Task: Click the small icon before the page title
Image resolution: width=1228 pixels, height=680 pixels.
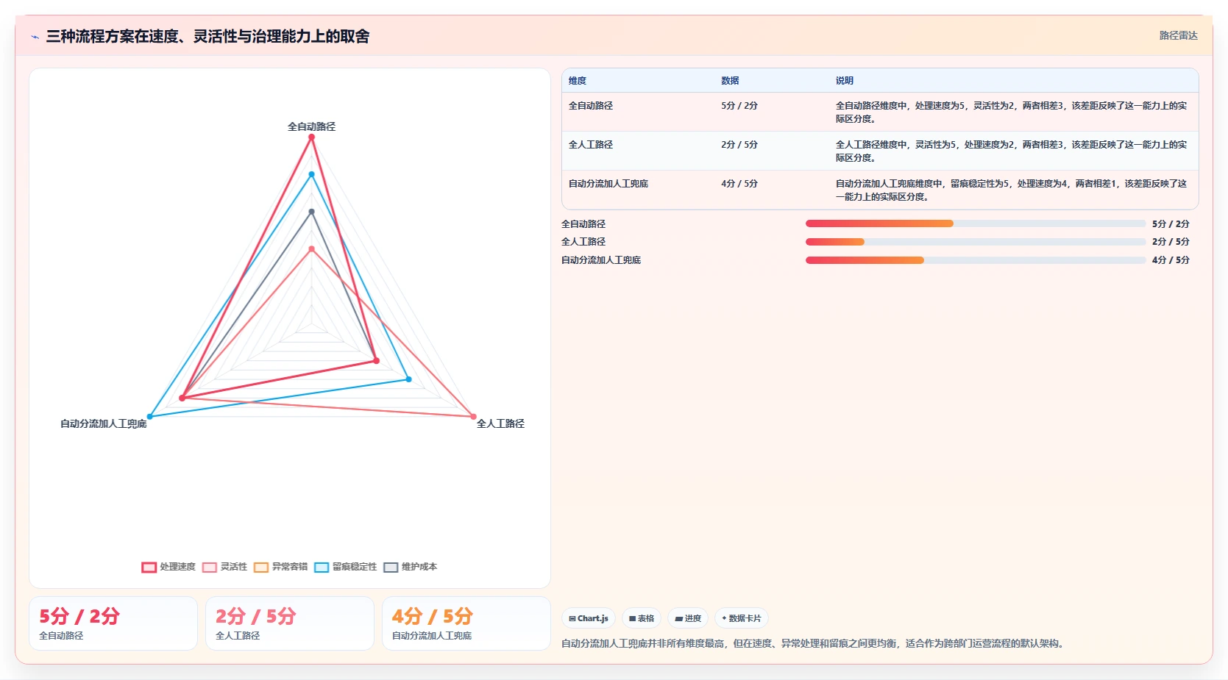Action: pos(35,37)
